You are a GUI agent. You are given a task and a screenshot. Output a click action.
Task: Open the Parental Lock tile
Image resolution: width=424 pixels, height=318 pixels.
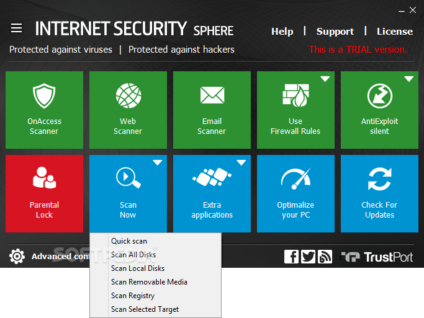coord(44,193)
